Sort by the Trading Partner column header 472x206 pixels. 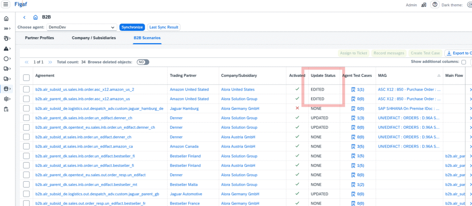click(183, 76)
